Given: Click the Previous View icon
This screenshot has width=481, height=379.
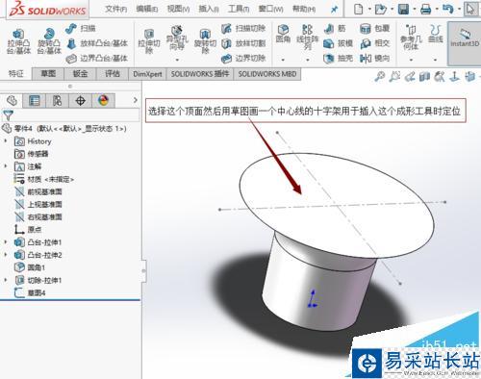Looking at the screenshot, I should pos(410,76).
